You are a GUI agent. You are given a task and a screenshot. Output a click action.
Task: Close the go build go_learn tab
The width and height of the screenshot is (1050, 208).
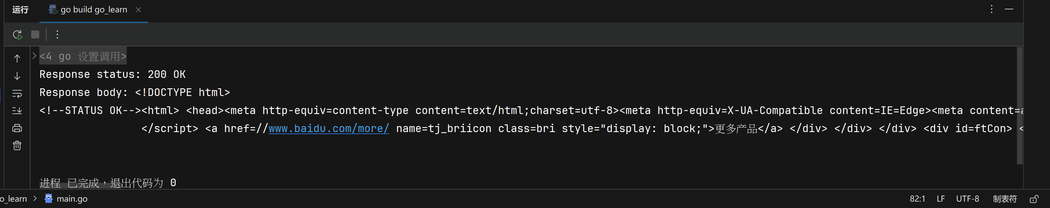[x=139, y=10]
